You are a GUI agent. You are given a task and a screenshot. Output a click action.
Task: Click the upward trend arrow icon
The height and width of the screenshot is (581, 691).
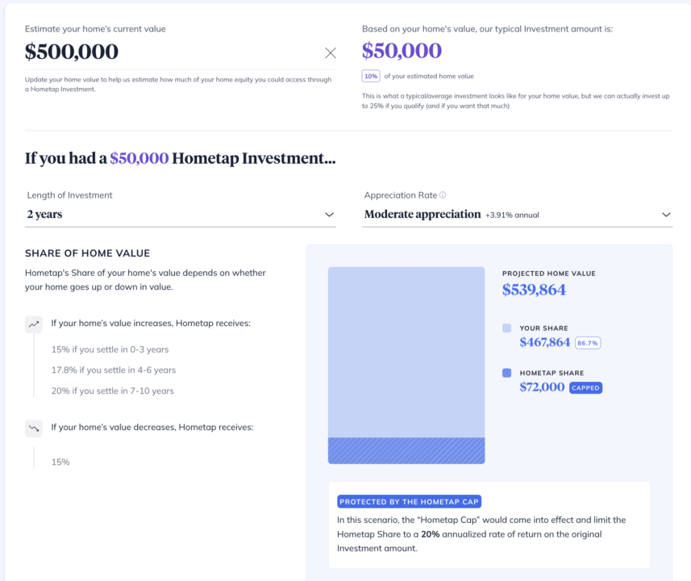[x=33, y=324]
